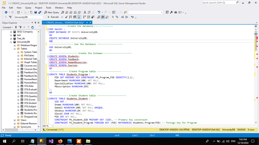Select the Test_db database node
Image resolution: width=259 pixels, height=145 pixels.
click(x=21, y=39)
